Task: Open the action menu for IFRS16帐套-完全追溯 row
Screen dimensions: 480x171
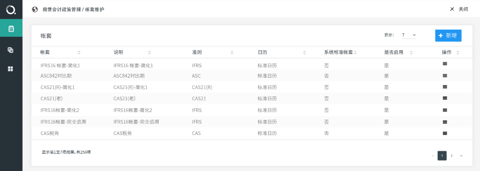Action: coord(445,122)
